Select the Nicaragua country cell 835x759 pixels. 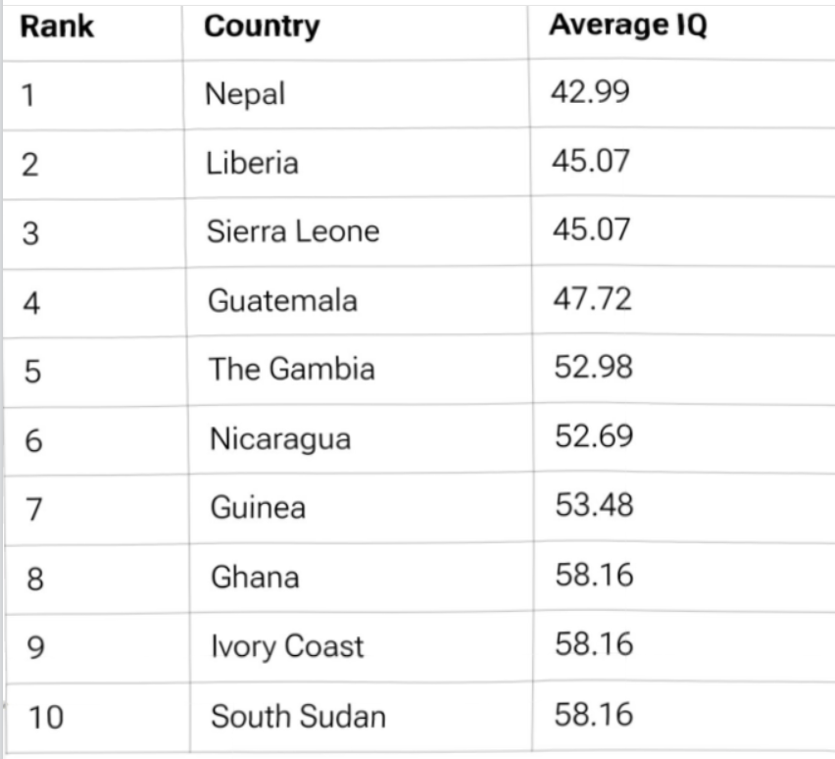click(x=280, y=438)
